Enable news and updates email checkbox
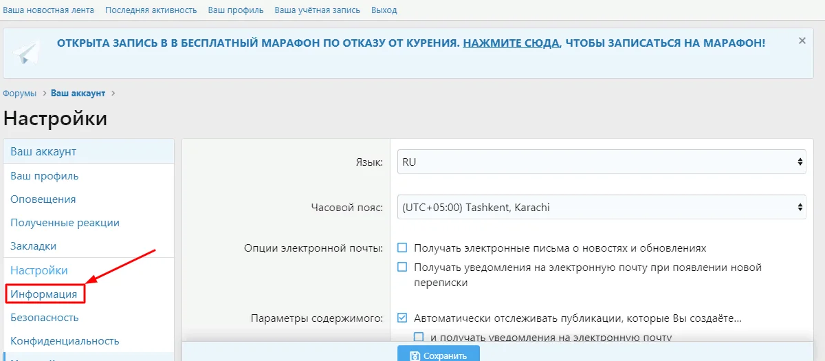 (x=403, y=248)
